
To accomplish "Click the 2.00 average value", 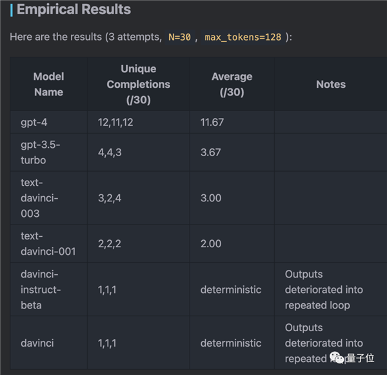I will [210, 243].
